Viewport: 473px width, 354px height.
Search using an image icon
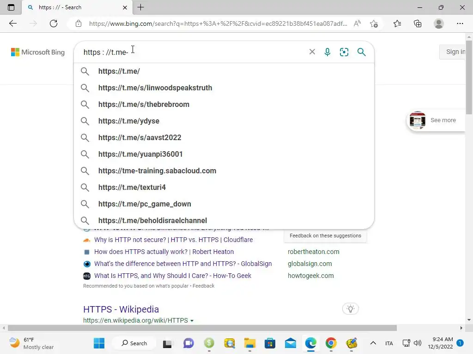click(x=344, y=52)
